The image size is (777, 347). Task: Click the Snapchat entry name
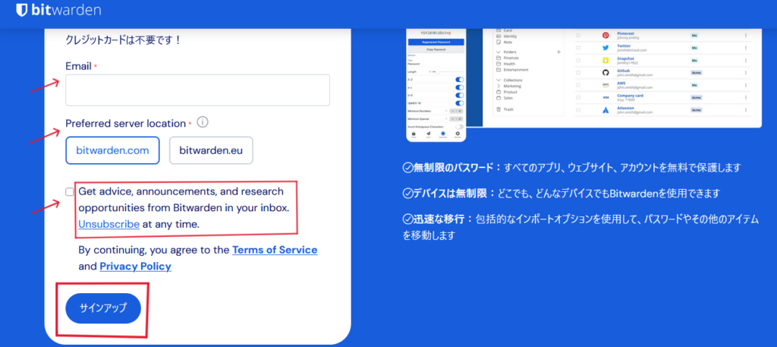(626, 58)
